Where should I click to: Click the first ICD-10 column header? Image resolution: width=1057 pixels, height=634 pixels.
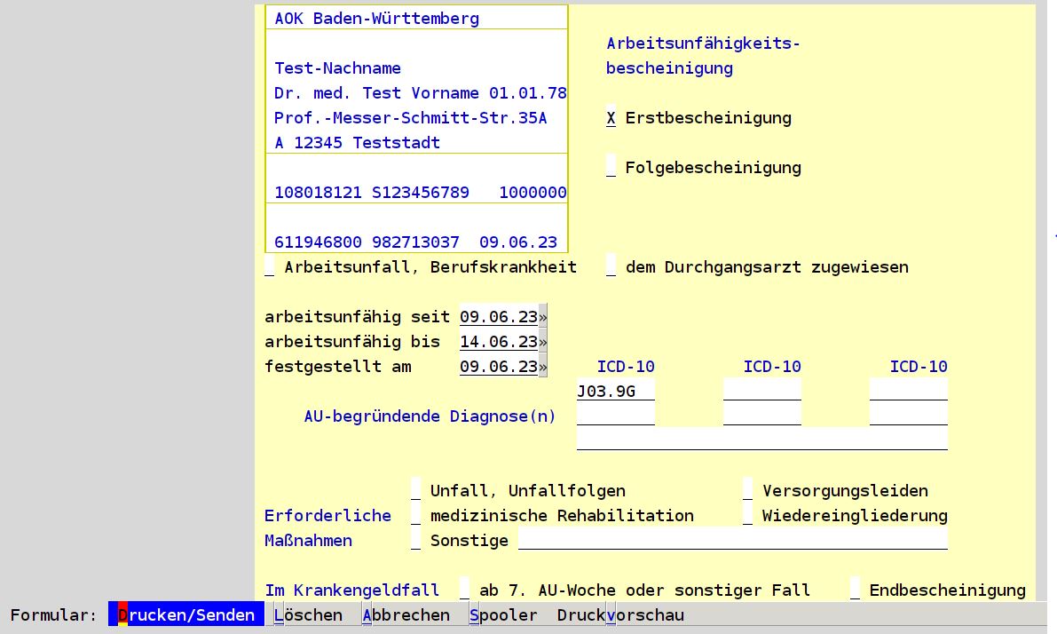click(x=626, y=366)
